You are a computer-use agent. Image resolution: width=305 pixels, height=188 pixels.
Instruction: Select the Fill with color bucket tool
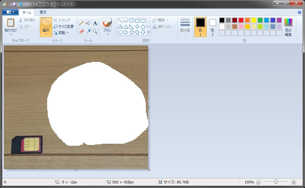88,23
